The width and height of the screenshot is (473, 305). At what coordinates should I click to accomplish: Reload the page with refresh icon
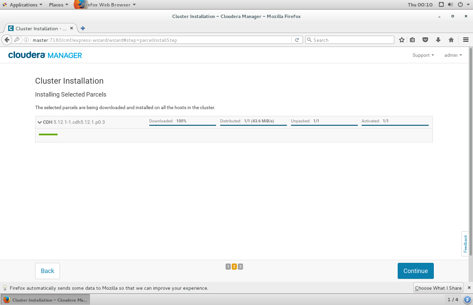(297, 40)
